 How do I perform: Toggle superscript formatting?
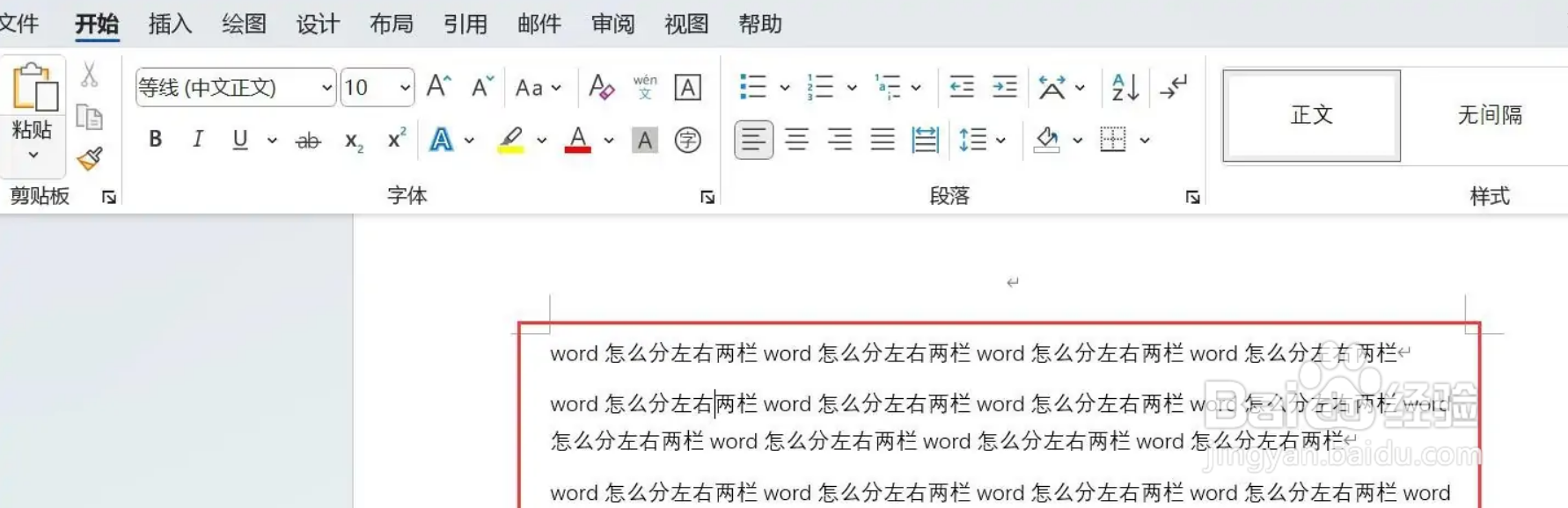coord(397,138)
